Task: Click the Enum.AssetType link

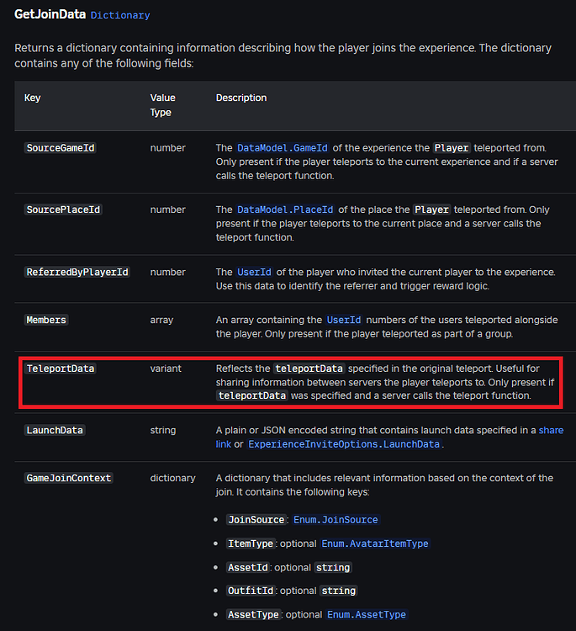Action: click(x=367, y=615)
